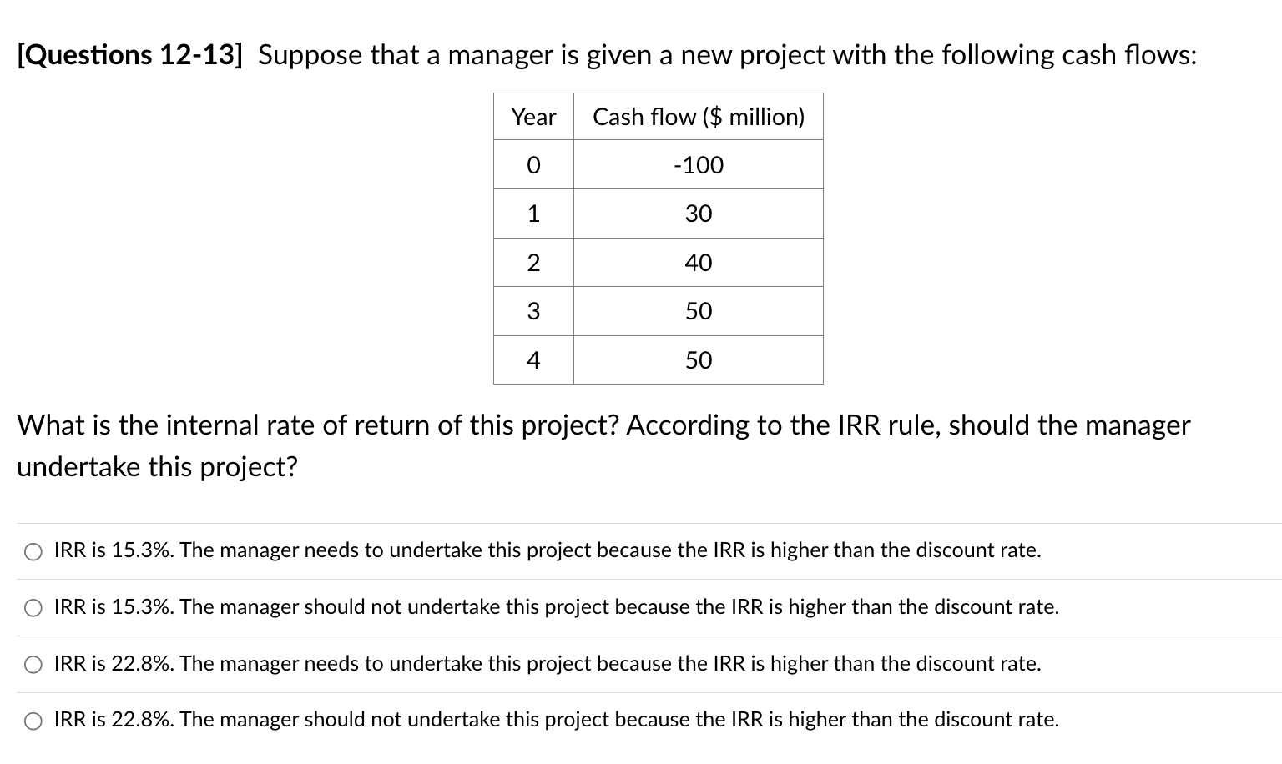1282x764 pixels.
Task: Click the Year cell labeled 2
Action: (x=532, y=263)
